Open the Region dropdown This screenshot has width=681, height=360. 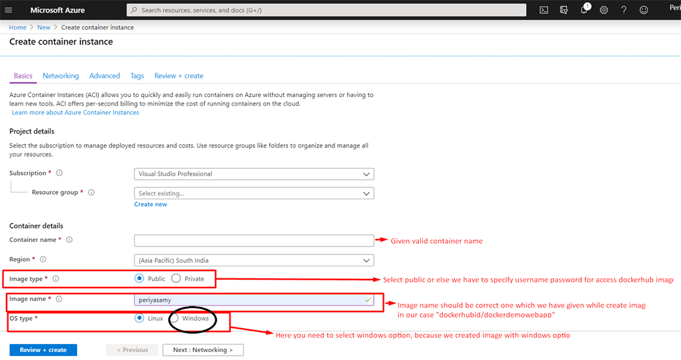(x=254, y=260)
